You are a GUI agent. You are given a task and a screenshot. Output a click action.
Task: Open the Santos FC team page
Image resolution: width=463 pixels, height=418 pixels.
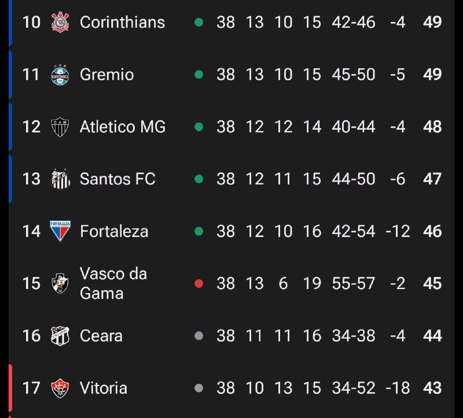point(117,179)
